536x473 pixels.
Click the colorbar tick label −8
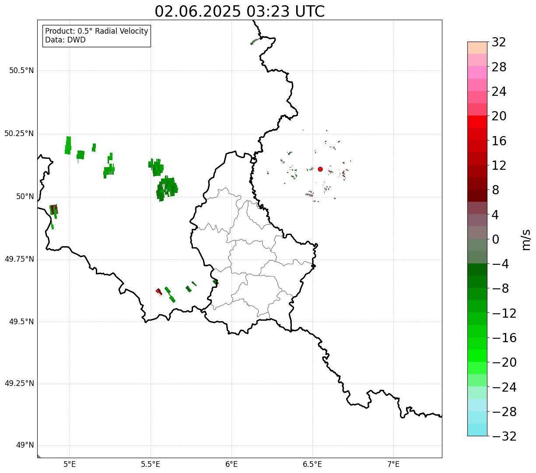499,289
